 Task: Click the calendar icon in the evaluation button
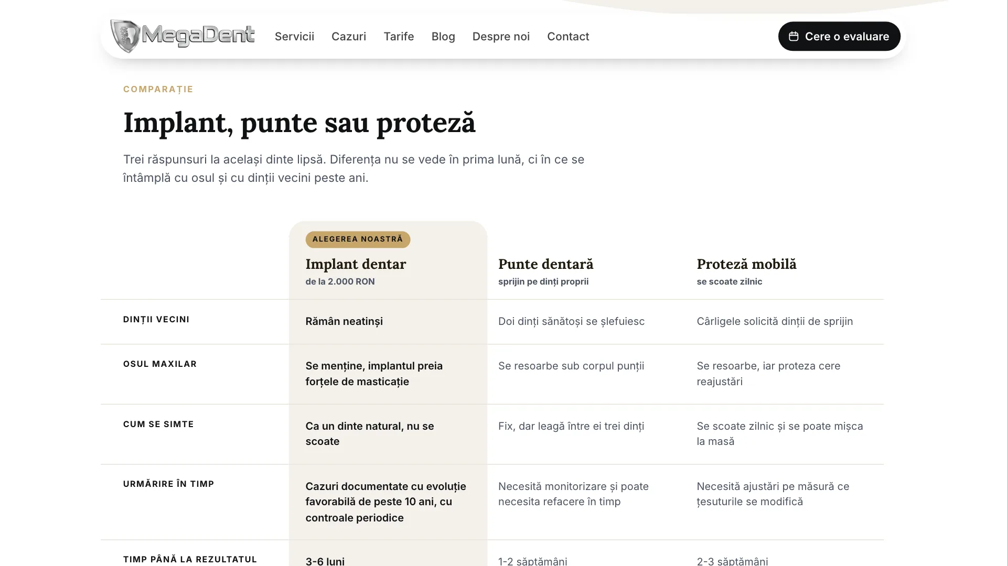[x=794, y=36]
